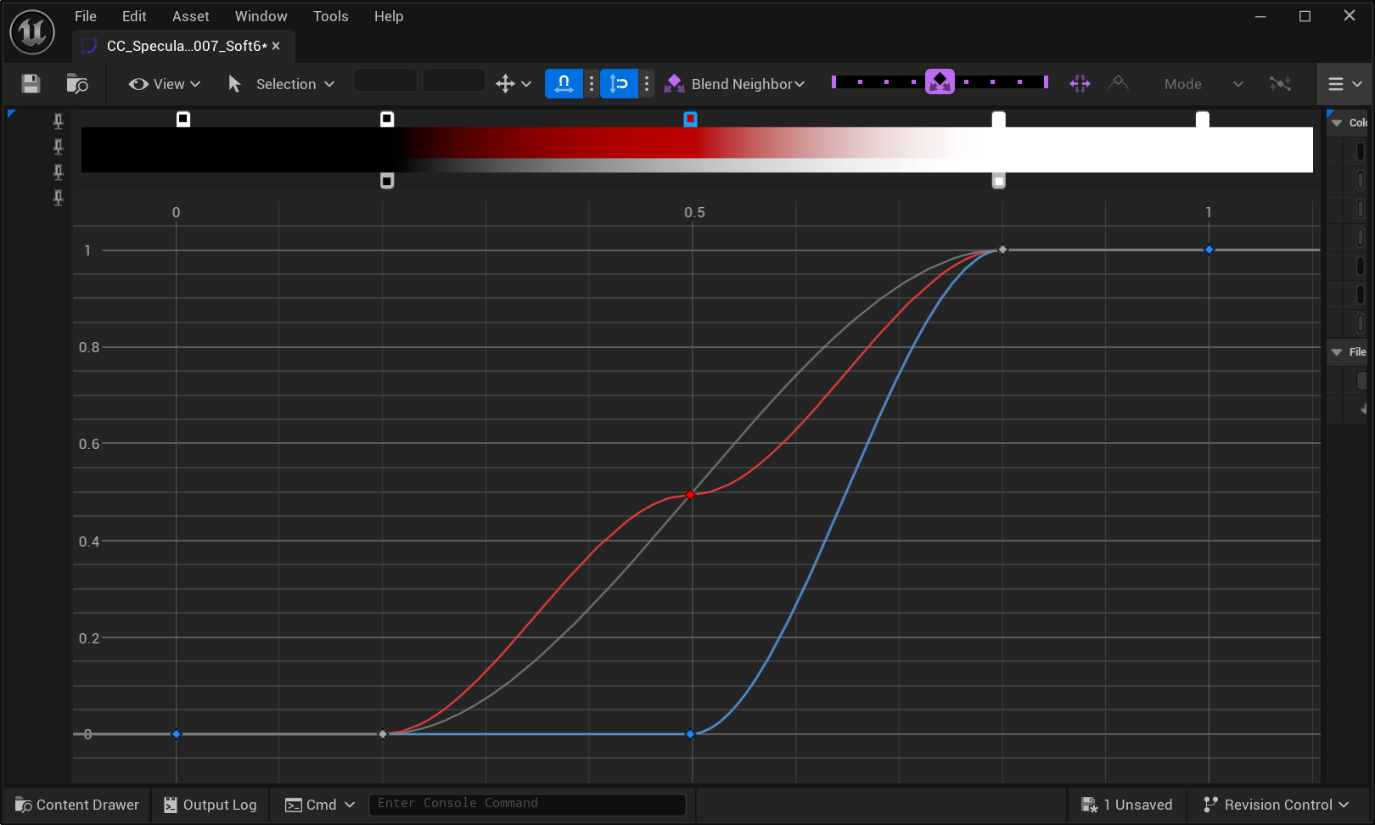Browse to asset in Content Browser icon
Screen dimensions: 1375x825
click(77, 83)
